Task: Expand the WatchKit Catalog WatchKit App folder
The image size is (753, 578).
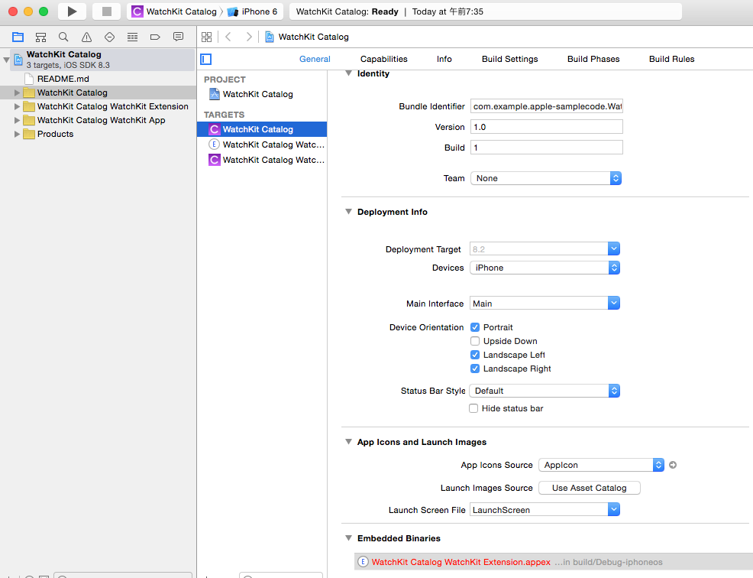Action: coord(17,120)
